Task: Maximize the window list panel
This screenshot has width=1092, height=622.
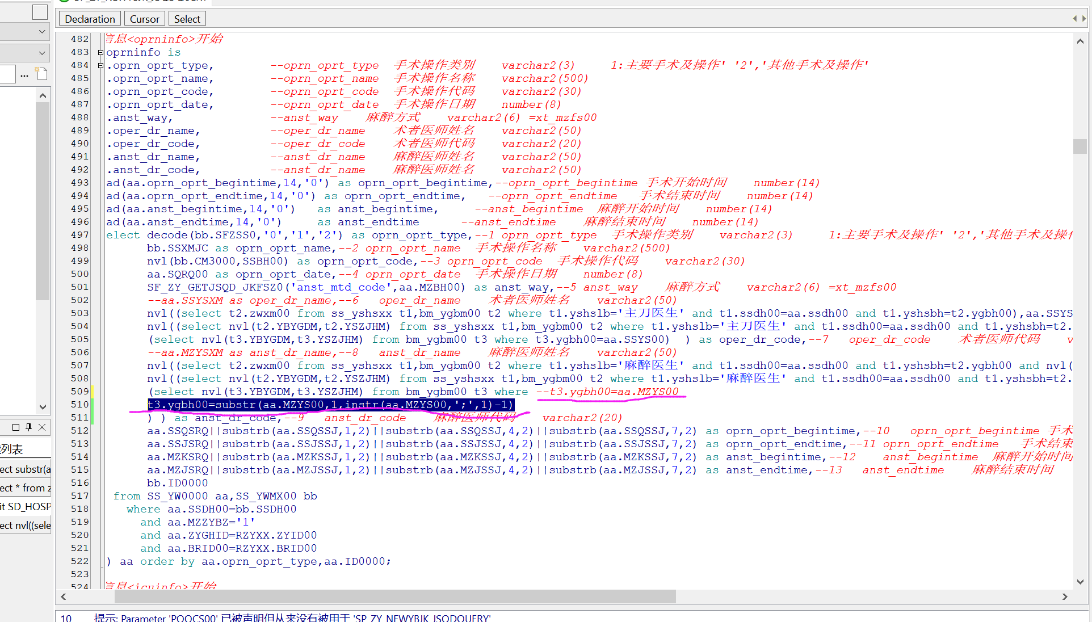Action: (x=16, y=427)
